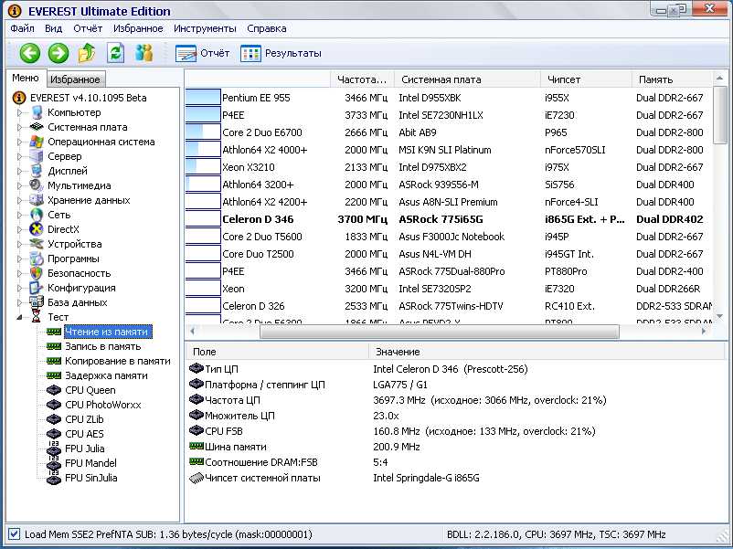Expand the Сеть tree node

[19, 215]
